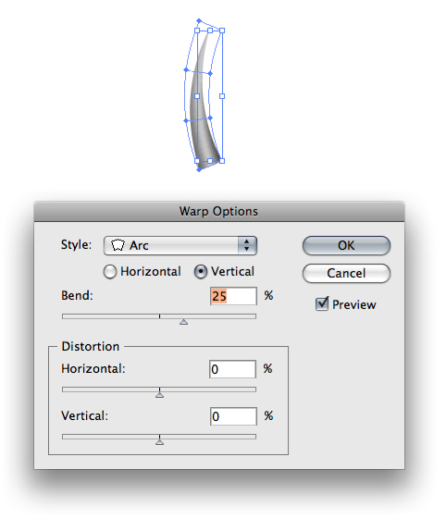Click the top warp envelope anchor point

(199, 21)
